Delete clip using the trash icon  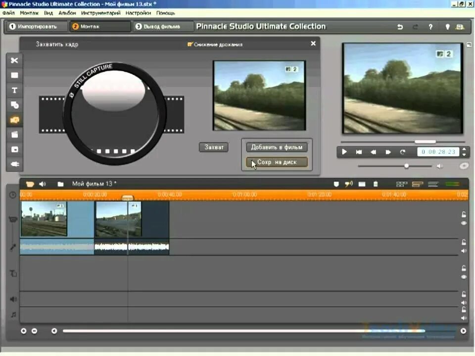point(376,184)
